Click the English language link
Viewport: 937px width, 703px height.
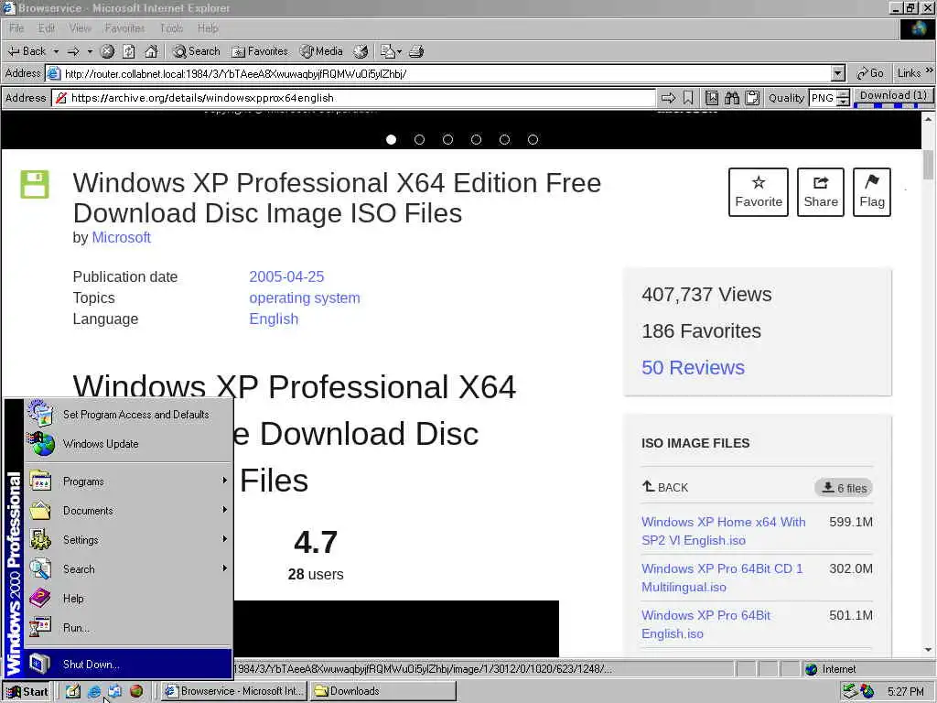pos(274,319)
